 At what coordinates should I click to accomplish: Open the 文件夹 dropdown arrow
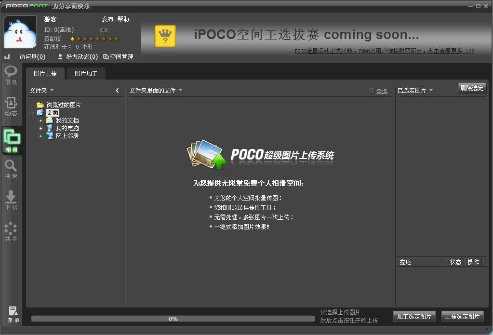click(52, 90)
